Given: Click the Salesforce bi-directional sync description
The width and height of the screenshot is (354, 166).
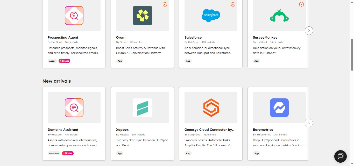Looking at the screenshot, I should 208,50.
